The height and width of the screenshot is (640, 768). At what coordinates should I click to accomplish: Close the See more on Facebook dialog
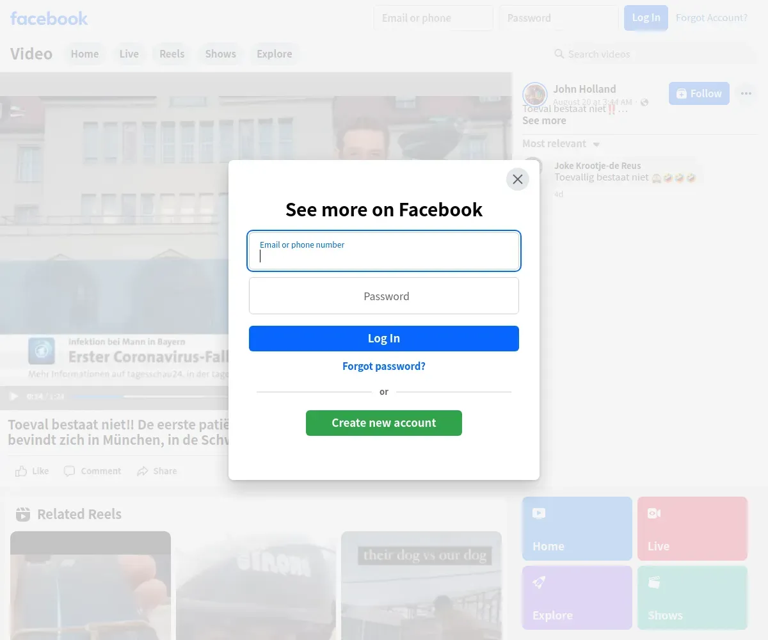(x=518, y=179)
